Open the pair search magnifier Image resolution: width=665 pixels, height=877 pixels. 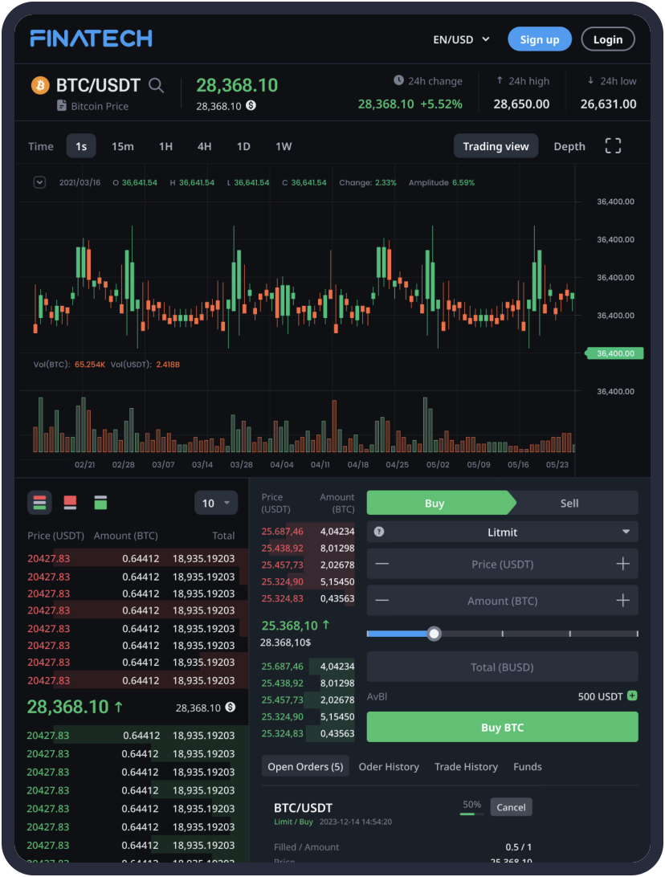(x=156, y=85)
